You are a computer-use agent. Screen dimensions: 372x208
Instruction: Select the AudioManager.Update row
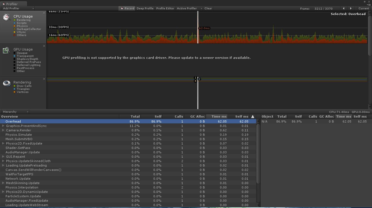128,152
